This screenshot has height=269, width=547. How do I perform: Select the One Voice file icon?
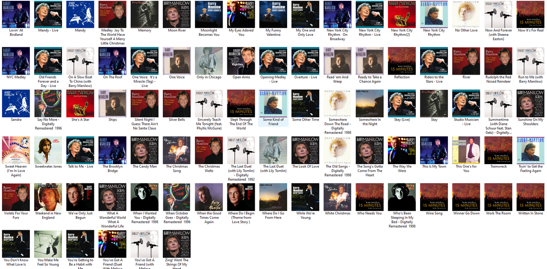point(177,61)
